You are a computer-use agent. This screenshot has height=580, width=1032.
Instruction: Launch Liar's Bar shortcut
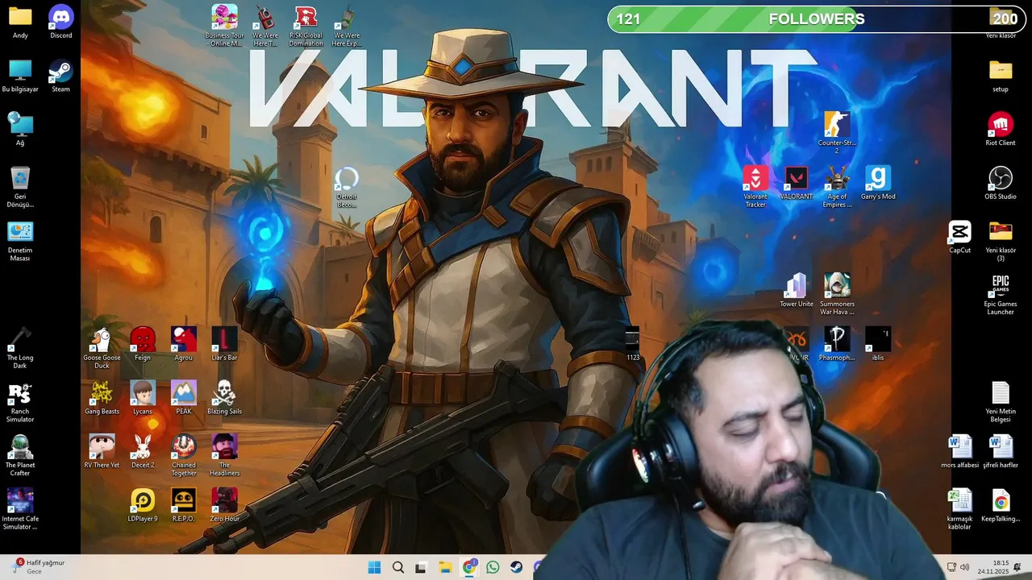coord(224,344)
